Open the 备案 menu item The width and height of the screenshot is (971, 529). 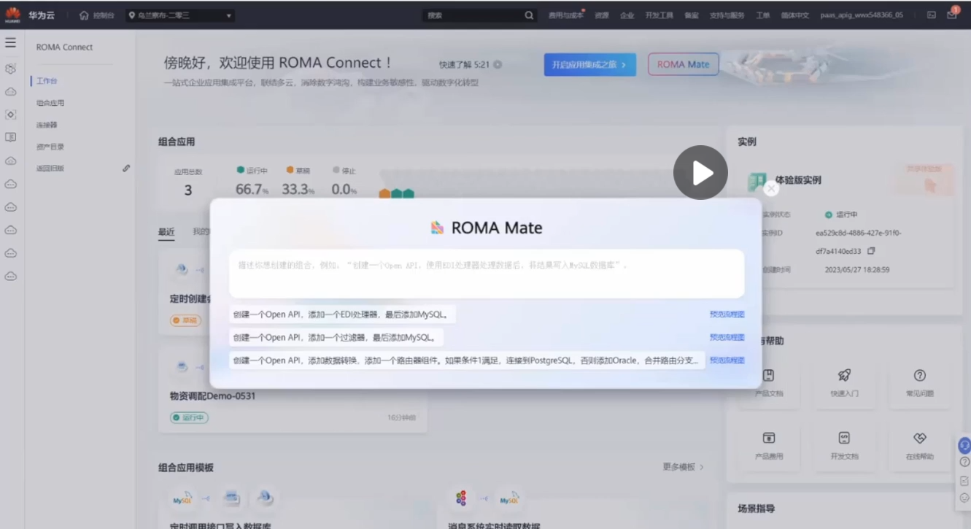tap(691, 15)
